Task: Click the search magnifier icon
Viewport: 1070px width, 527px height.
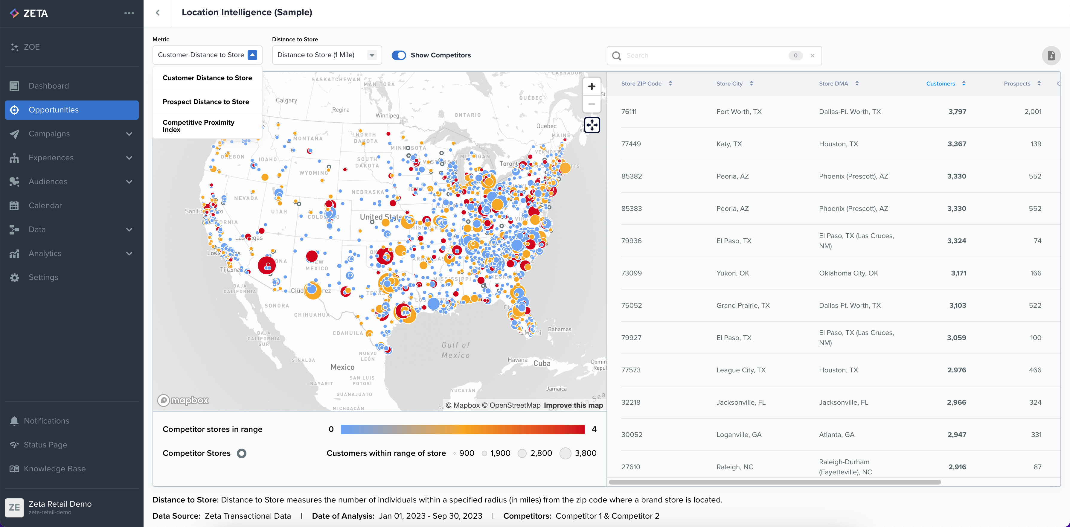Action: tap(617, 56)
